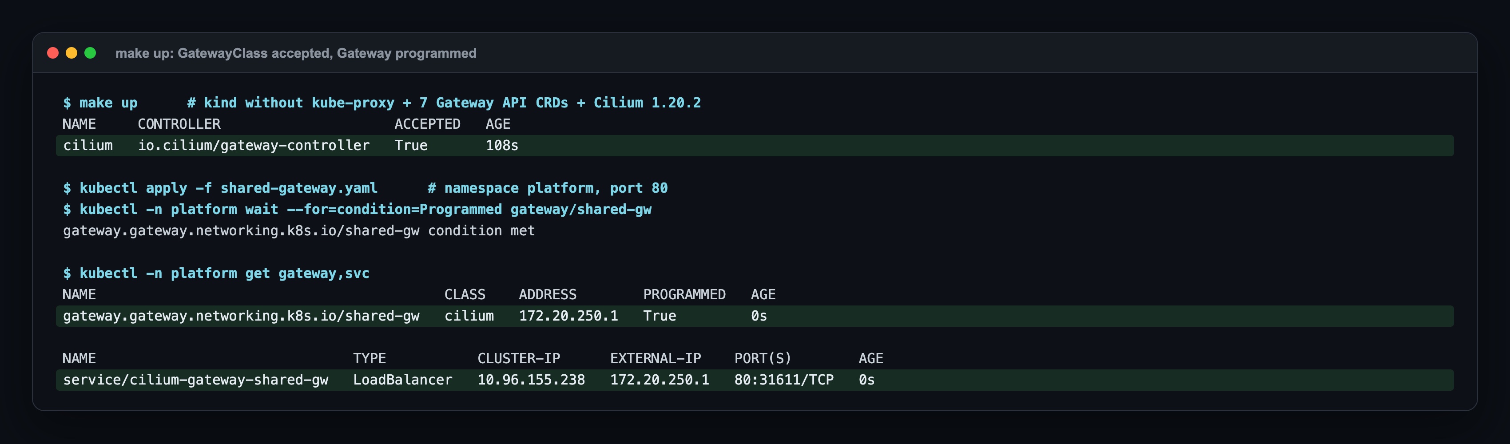1510x444 pixels.
Task: Click the red close window button
Action: (53, 53)
